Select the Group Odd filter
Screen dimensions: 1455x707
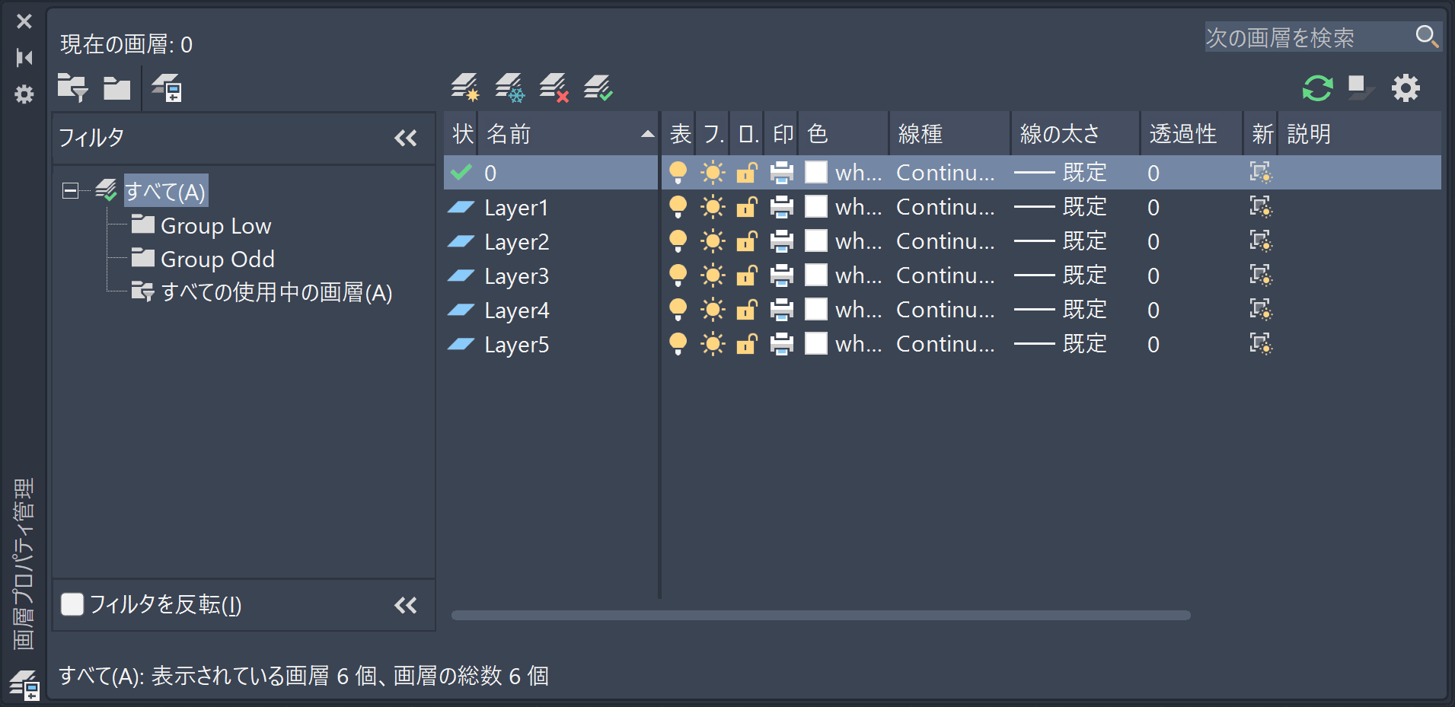217,260
